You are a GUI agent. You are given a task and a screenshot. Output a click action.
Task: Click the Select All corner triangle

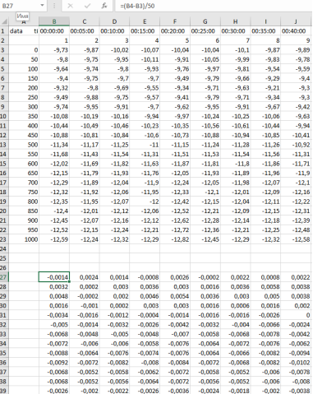click(5, 21)
